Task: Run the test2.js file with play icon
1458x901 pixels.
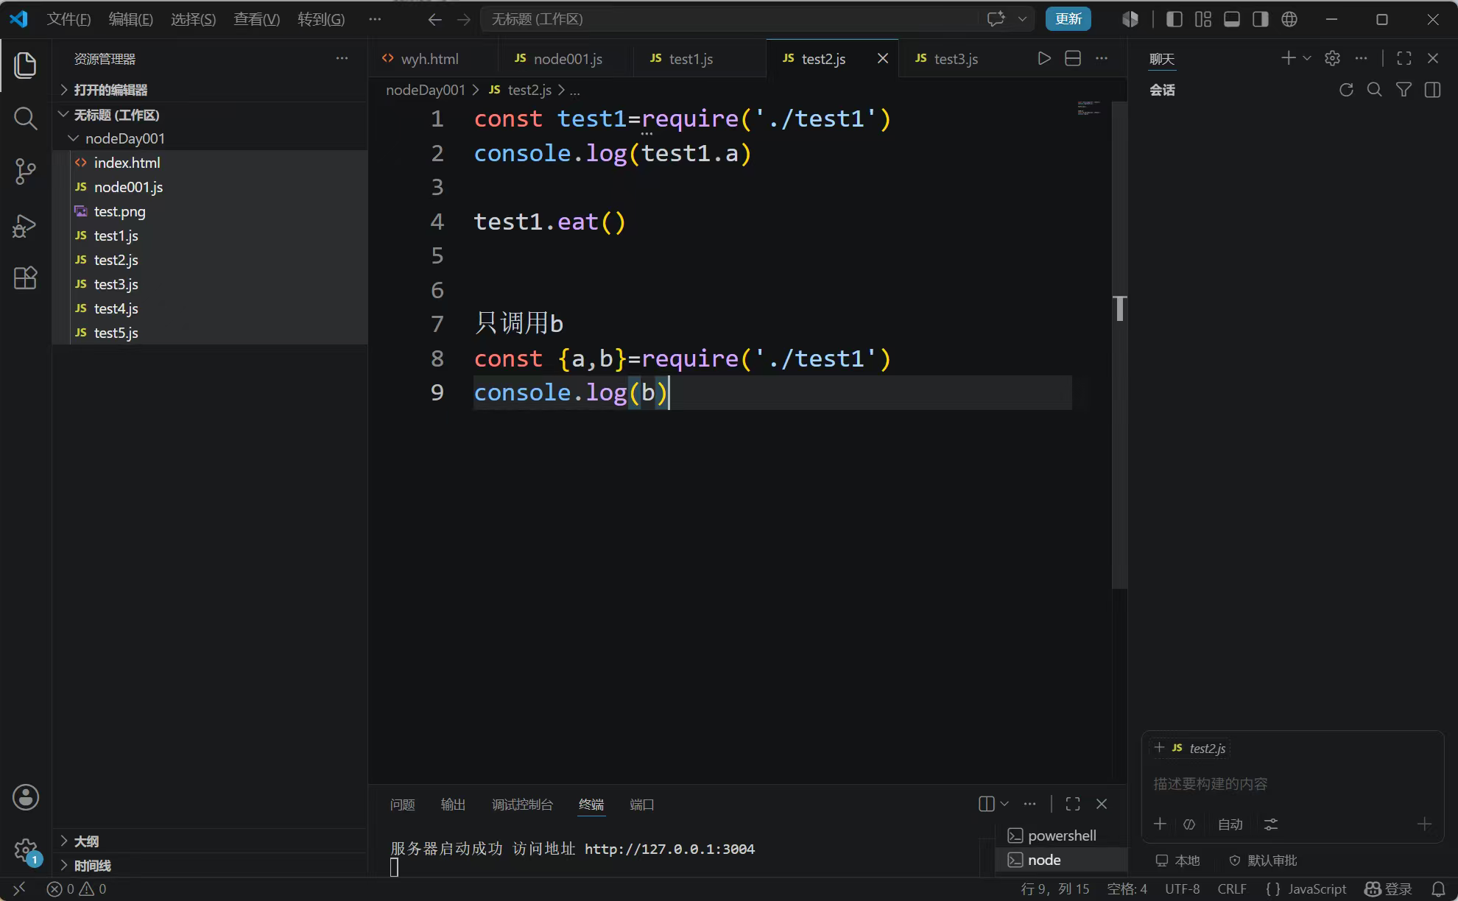Action: (x=1044, y=58)
